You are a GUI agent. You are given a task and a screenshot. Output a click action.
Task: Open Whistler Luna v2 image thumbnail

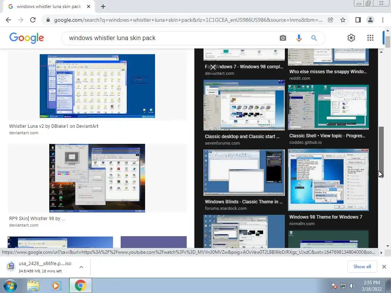(97, 86)
